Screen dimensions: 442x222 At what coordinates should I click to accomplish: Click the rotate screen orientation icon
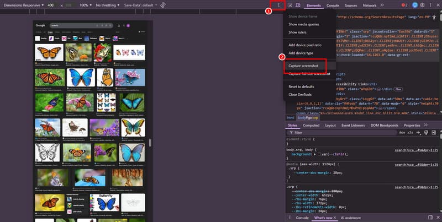pyautogui.click(x=162, y=5)
